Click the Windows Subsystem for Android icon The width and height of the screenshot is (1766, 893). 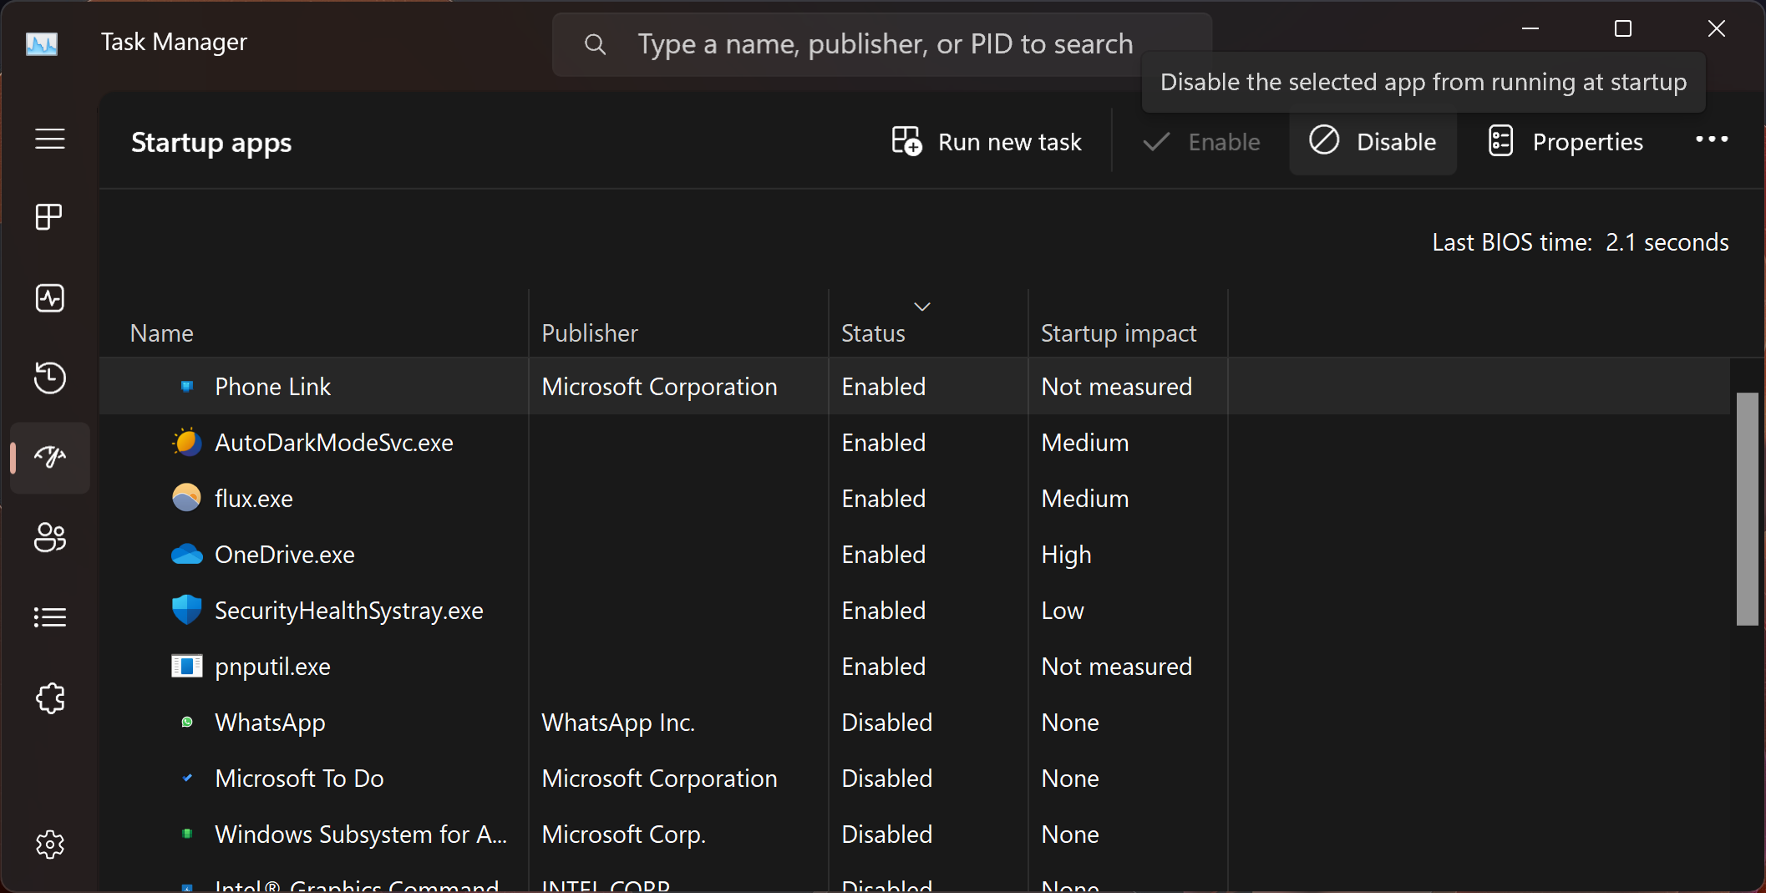(x=187, y=834)
